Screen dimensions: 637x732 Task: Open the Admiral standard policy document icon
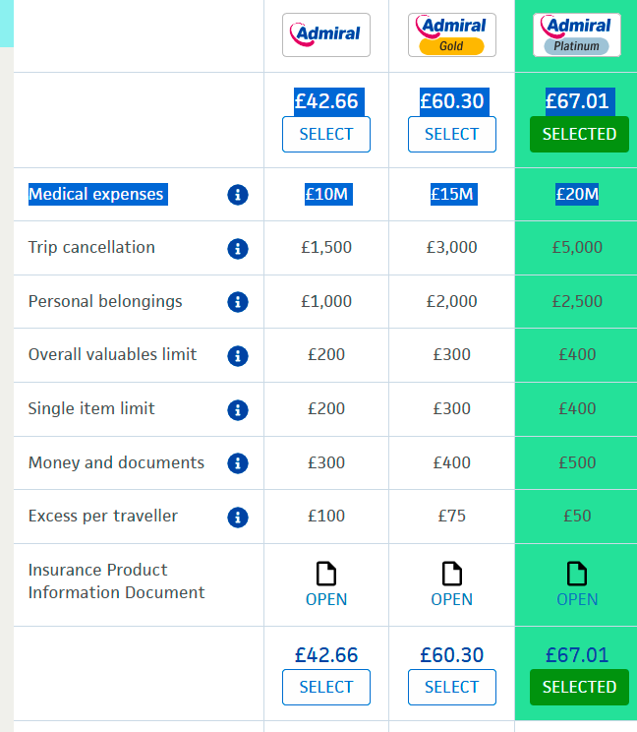[325, 574]
